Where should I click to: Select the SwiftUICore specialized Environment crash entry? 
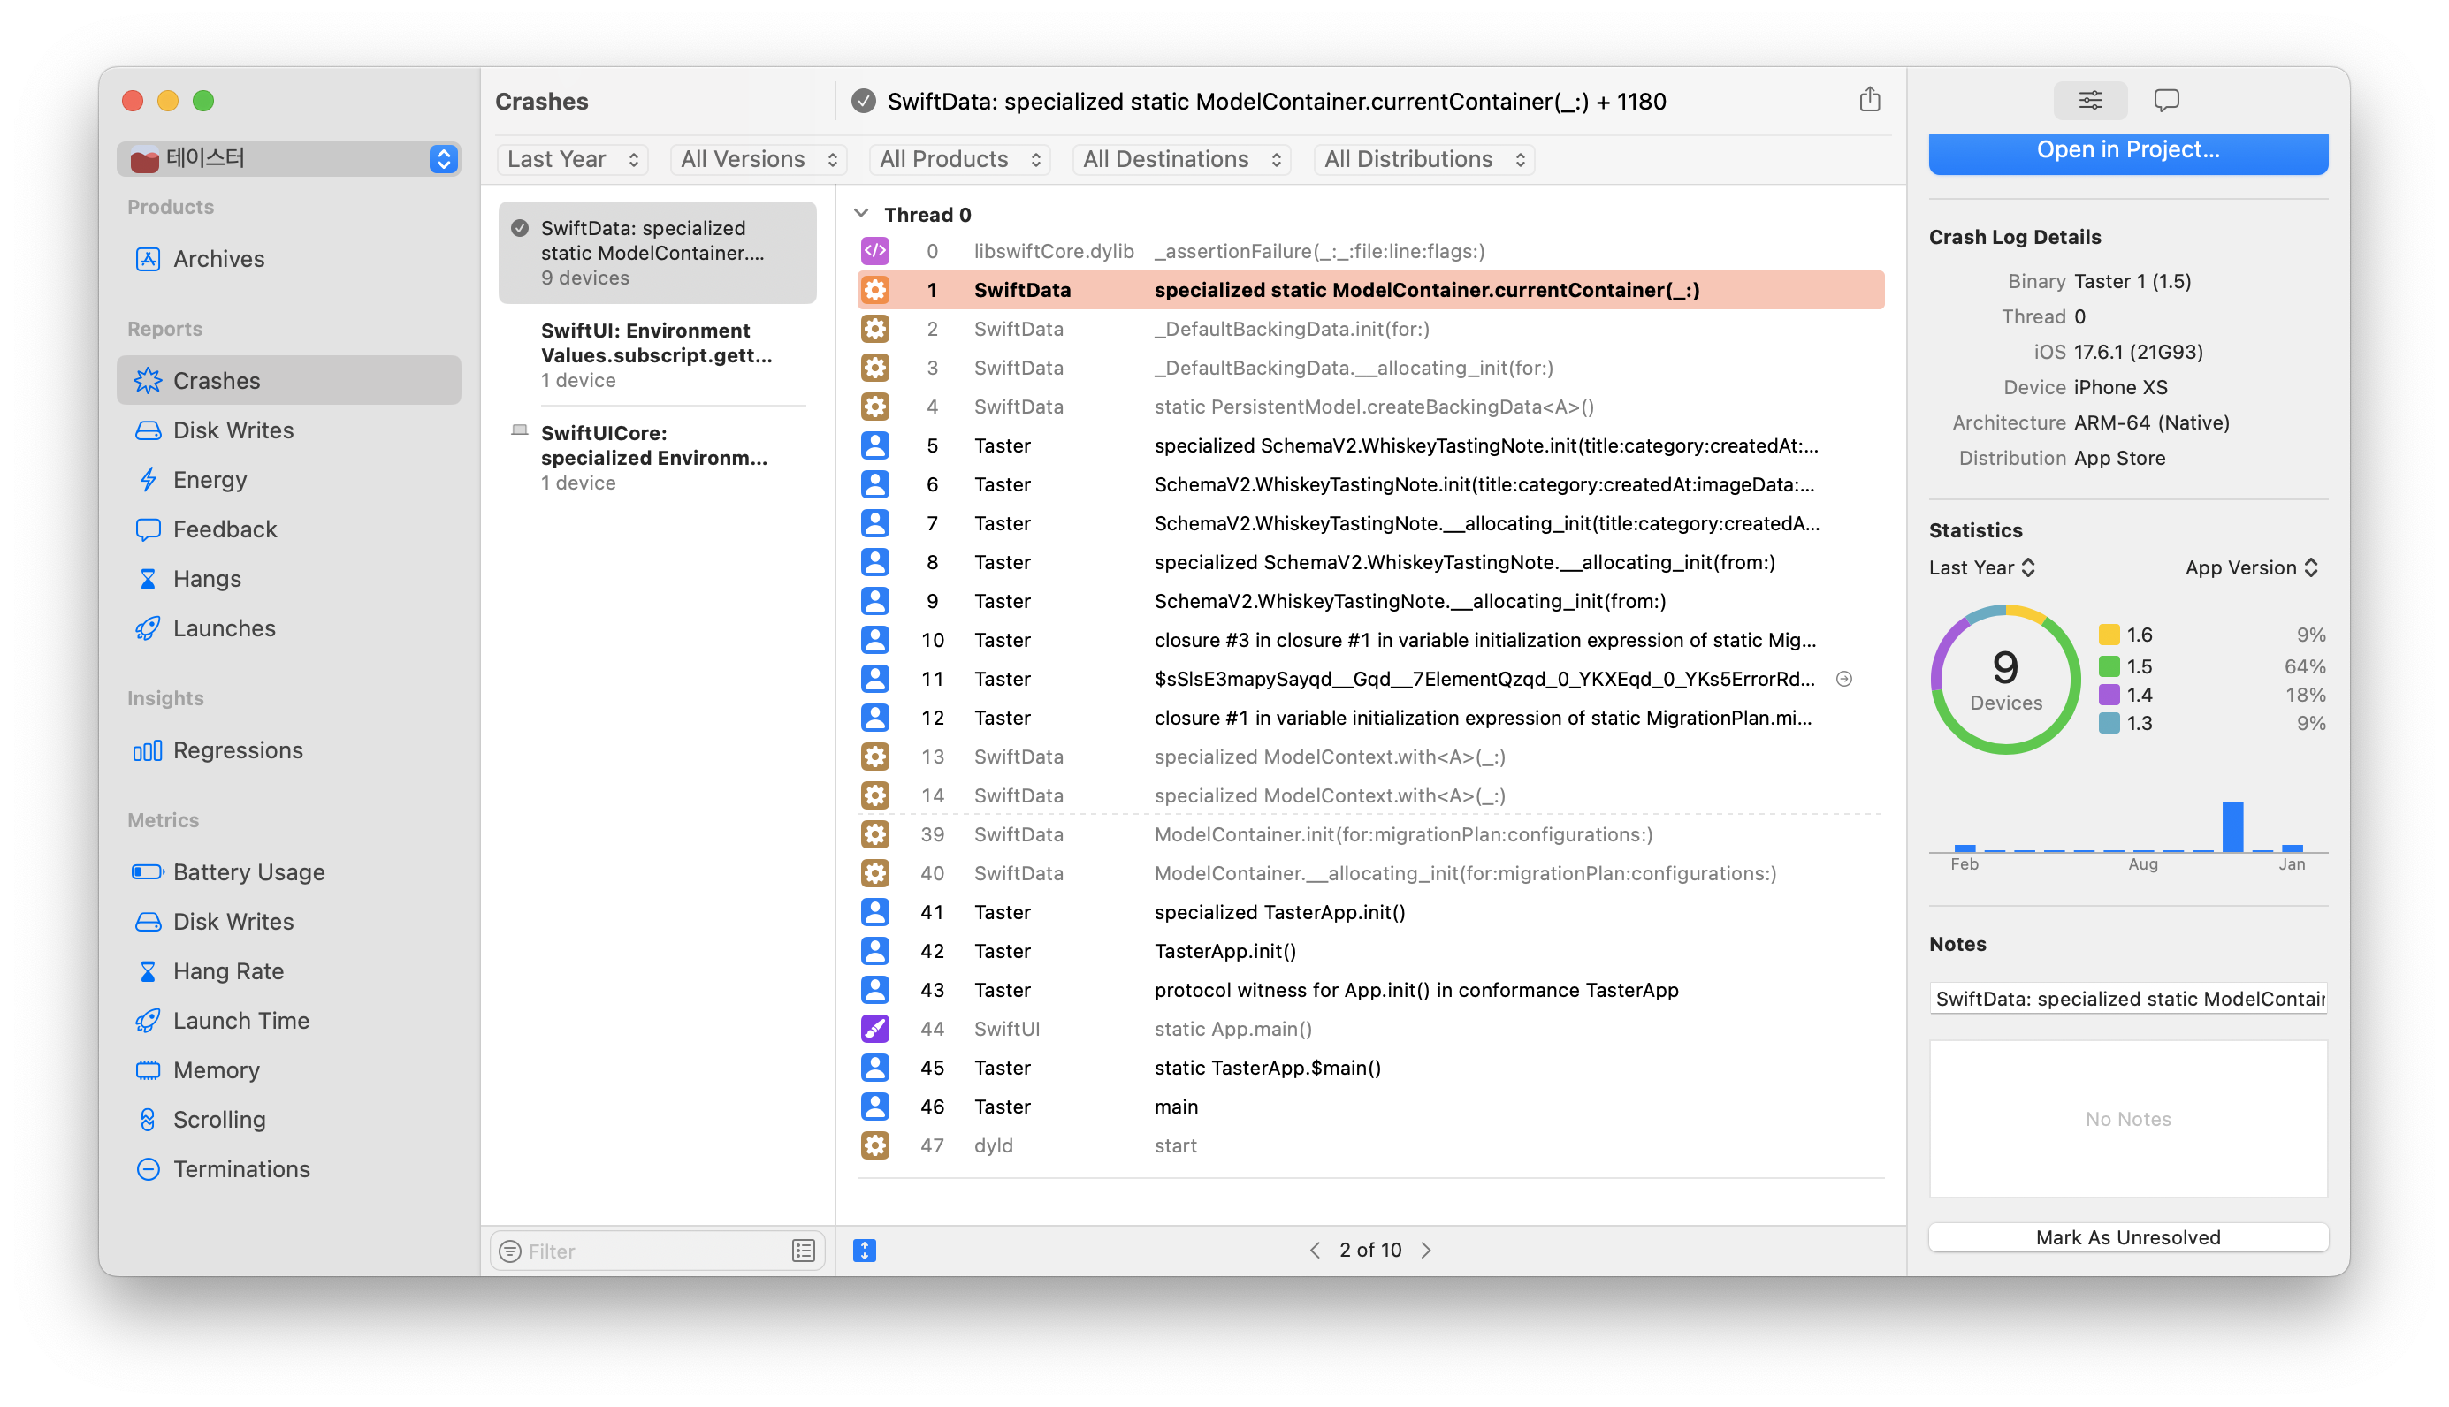657,457
